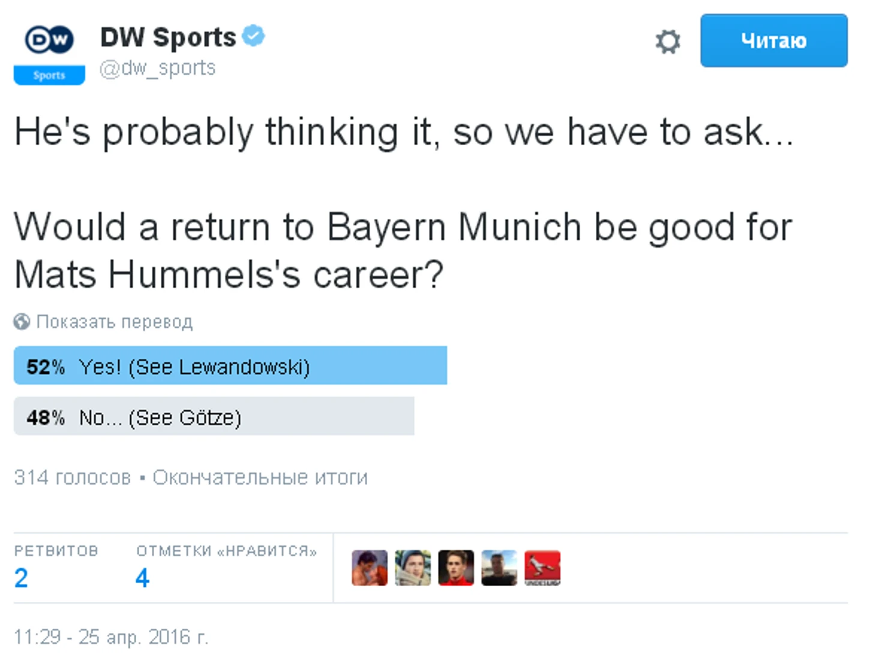The height and width of the screenshot is (657, 876).
Task: Click the 314 голосов vote count
Action: (x=72, y=478)
